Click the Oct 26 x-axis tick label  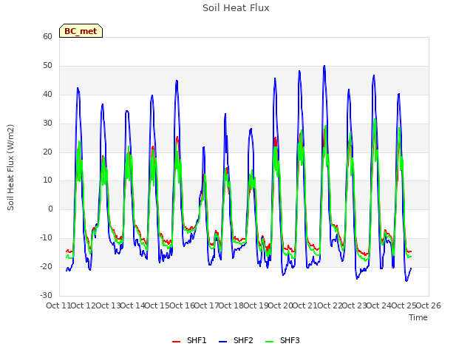pyautogui.click(x=429, y=305)
